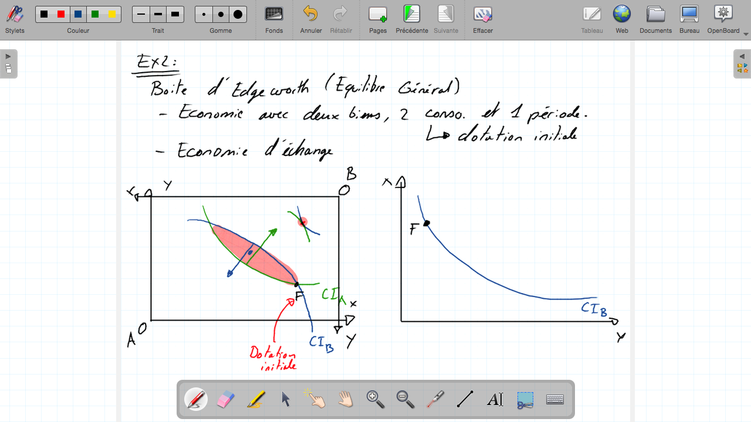Select the black color swatch
Screen dimensions: 751x422
[44, 14]
